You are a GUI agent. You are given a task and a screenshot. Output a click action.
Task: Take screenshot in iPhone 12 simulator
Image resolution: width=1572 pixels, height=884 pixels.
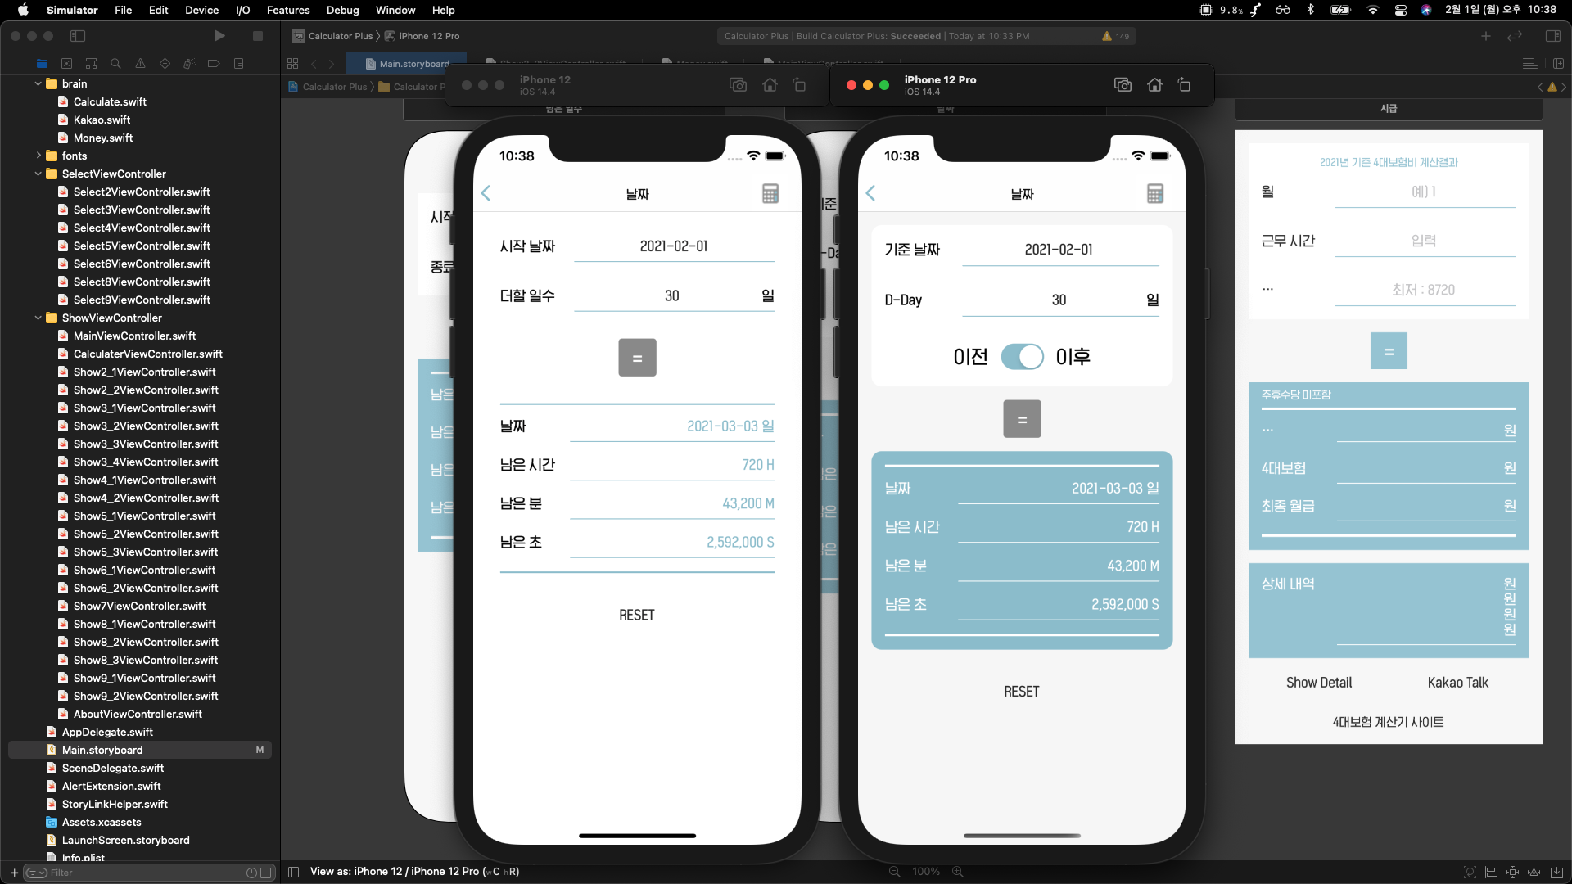[738, 85]
